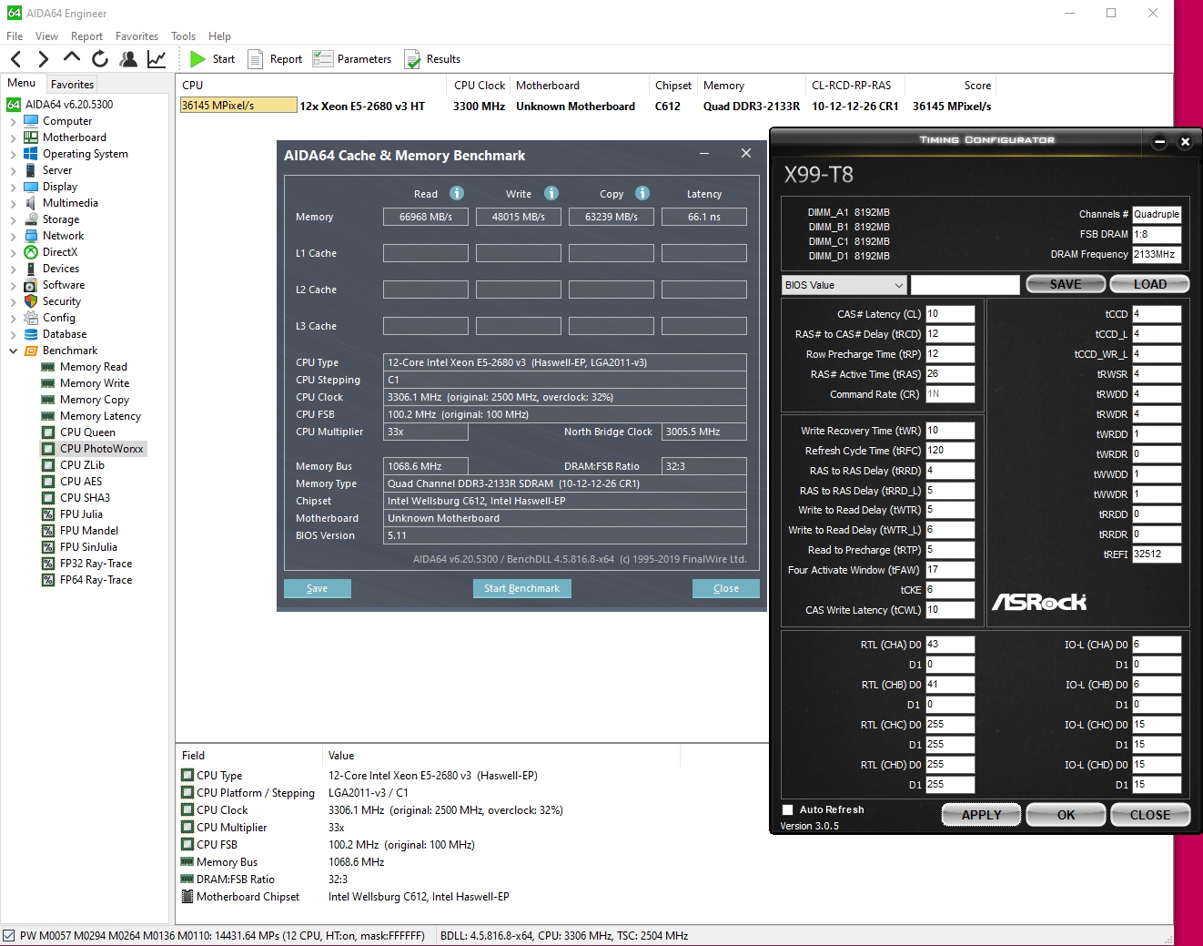Click the Back navigation arrow
This screenshot has height=946, width=1203.
16,59
